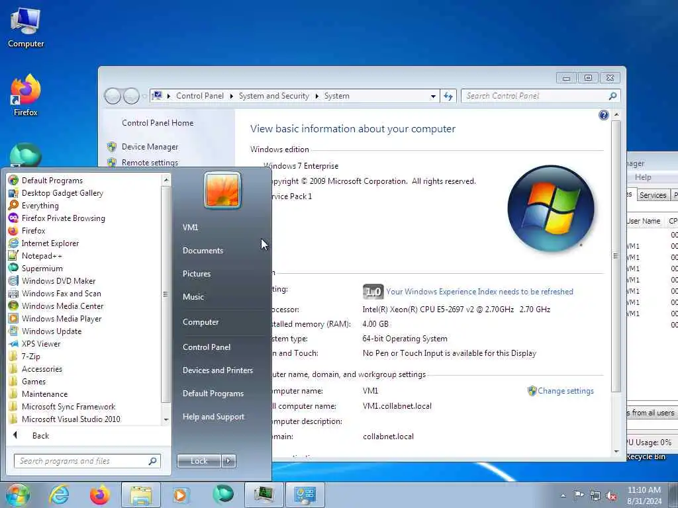Open the taskbar Media Player icon
Image resolution: width=678 pixels, height=508 pixels.
pyautogui.click(x=180, y=495)
